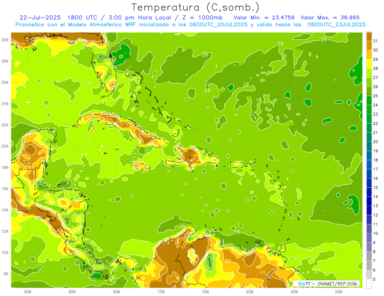Viewport: 384px width, 296px height.
Task: Click color scale value "17"
Action: click(x=376, y=169)
